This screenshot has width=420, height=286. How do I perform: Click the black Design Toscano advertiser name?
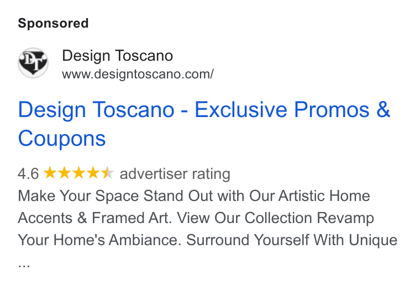tap(117, 56)
